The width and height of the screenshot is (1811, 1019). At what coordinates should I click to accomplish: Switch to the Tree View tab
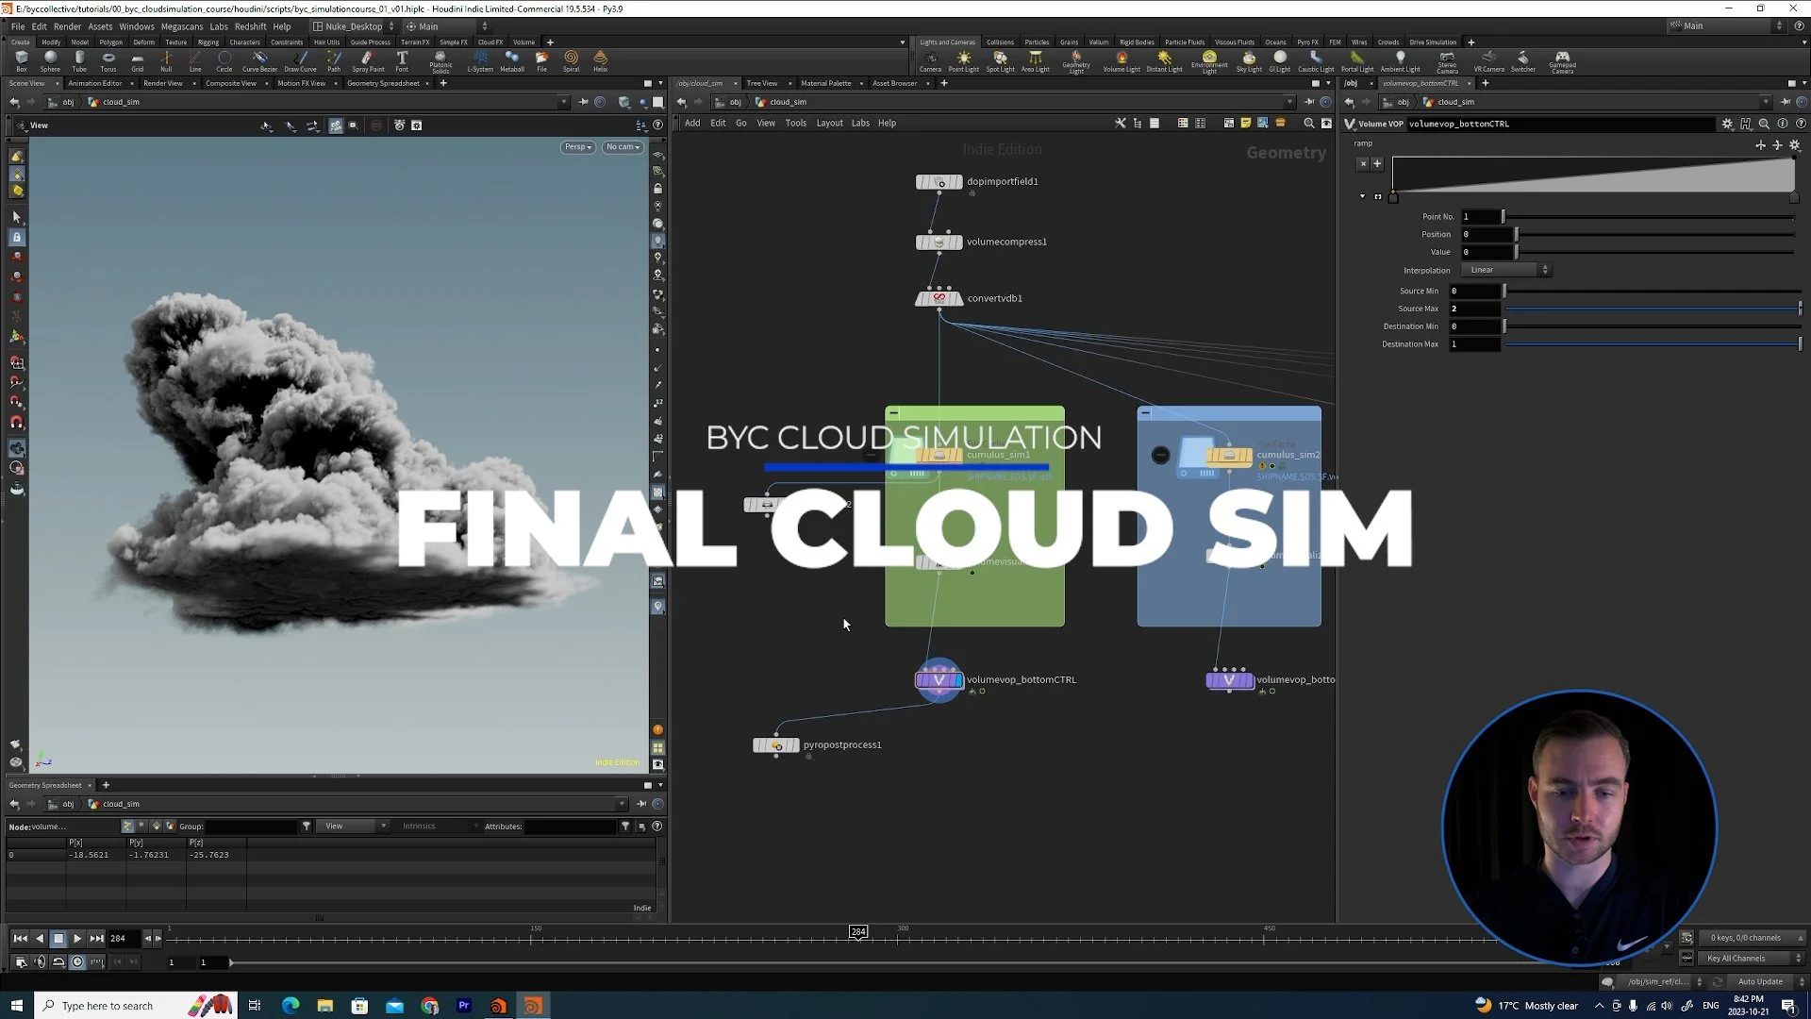764,83
